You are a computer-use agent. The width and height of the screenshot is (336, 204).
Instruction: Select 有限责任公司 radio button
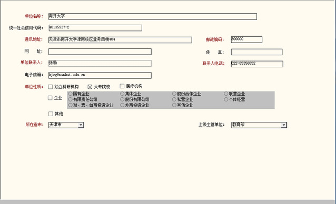70,99
